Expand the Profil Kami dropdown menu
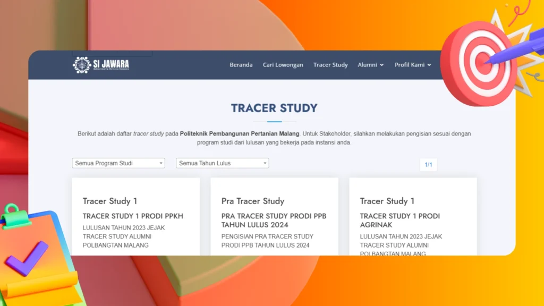Viewport: 544px width, 306px height. 413,65
